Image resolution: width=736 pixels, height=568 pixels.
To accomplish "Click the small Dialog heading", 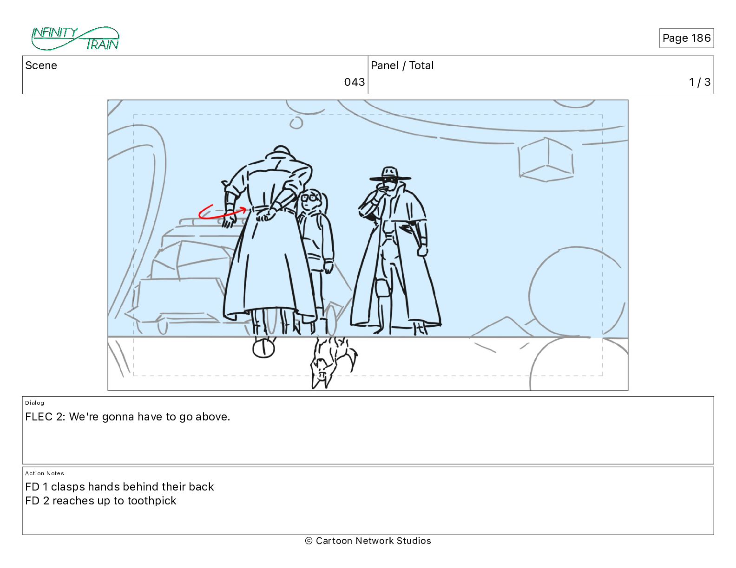I will [35, 403].
